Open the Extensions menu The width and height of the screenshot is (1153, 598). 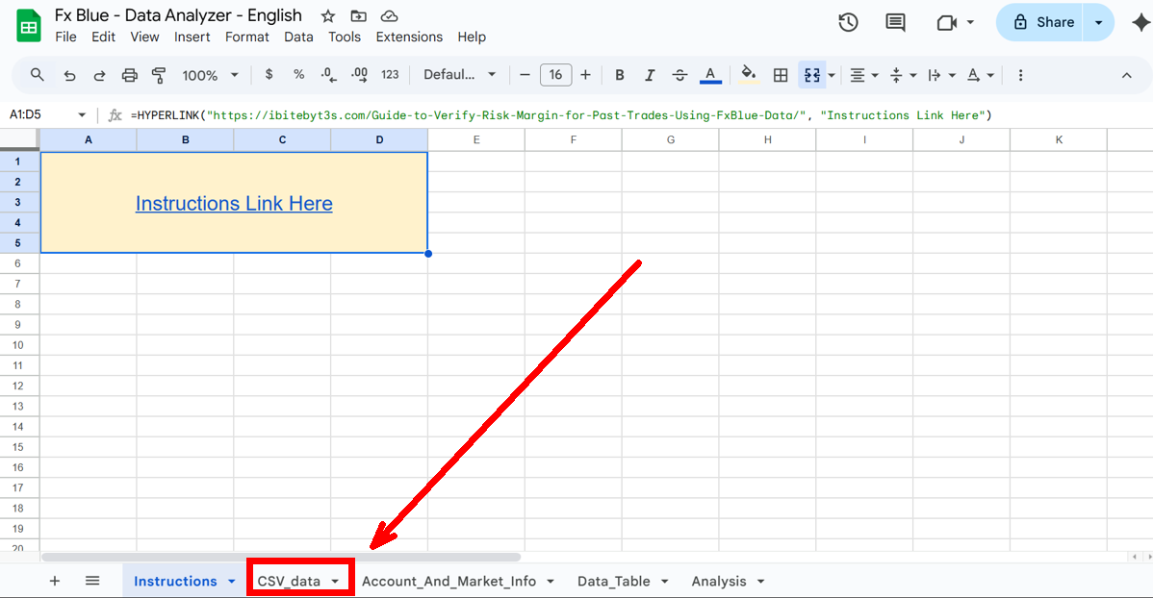pos(409,37)
